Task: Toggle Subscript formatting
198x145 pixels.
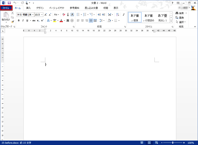Action: point(38,20)
